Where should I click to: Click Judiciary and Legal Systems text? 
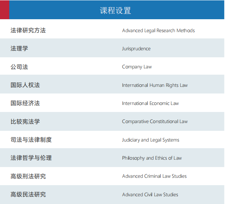[x=151, y=140]
